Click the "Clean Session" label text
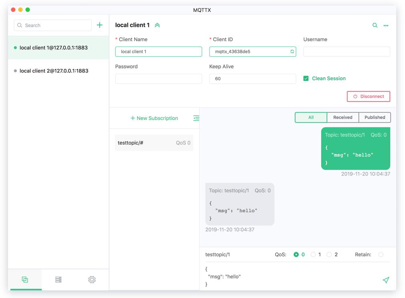405x298 pixels. pyautogui.click(x=328, y=78)
